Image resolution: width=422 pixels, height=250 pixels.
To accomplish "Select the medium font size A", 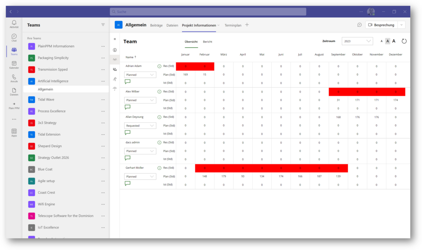I will [x=387, y=41].
